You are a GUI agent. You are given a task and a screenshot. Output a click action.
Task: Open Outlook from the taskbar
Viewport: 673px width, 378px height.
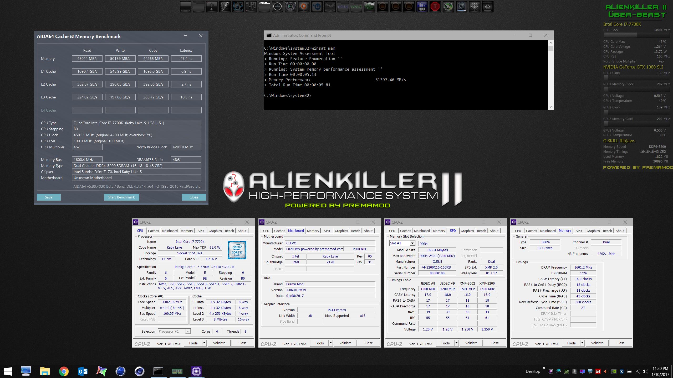coord(83,371)
